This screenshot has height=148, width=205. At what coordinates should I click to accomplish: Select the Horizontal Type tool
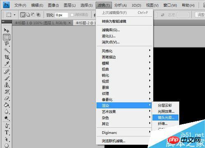click(7, 132)
